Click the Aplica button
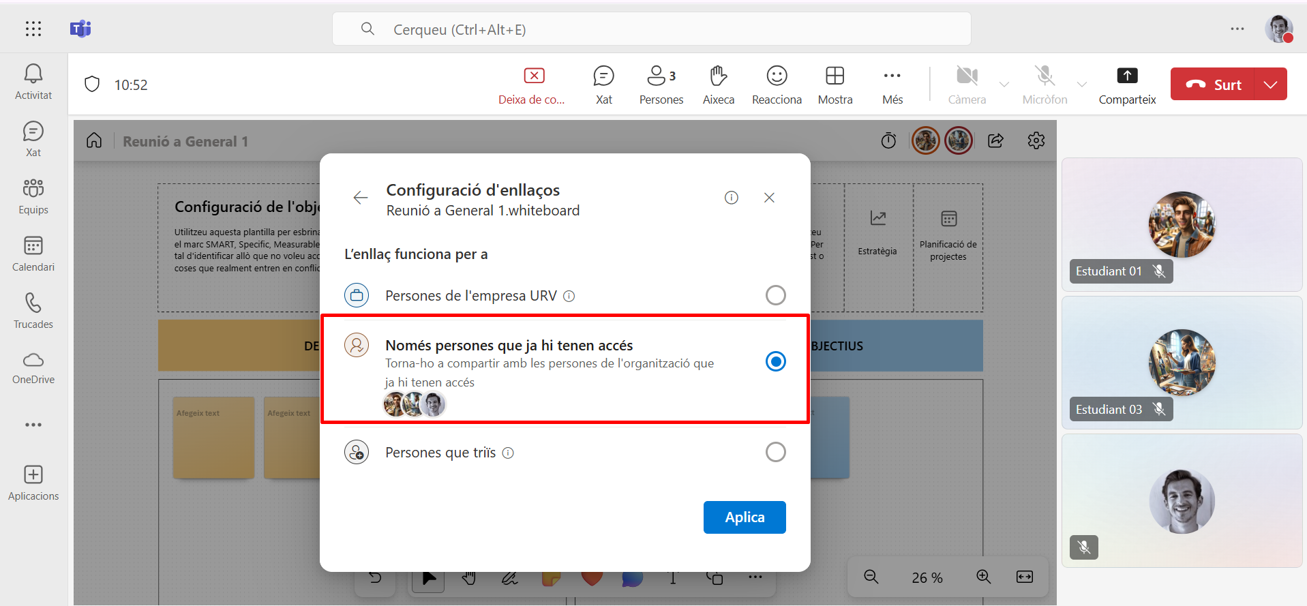Image resolution: width=1307 pixels, height=606 pixels. [745, 517]
